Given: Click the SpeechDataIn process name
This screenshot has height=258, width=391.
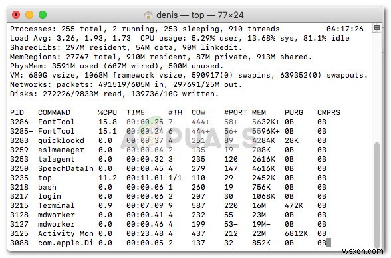Looking at the screenshot, I should click(66, 168).
